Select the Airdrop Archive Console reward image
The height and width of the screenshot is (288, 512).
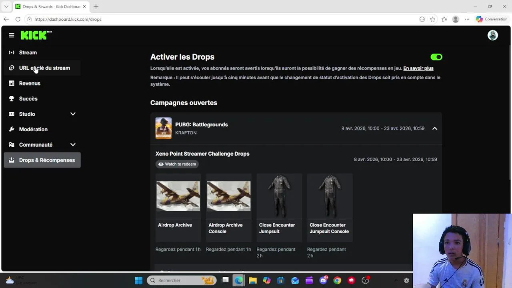click(229, 196)
